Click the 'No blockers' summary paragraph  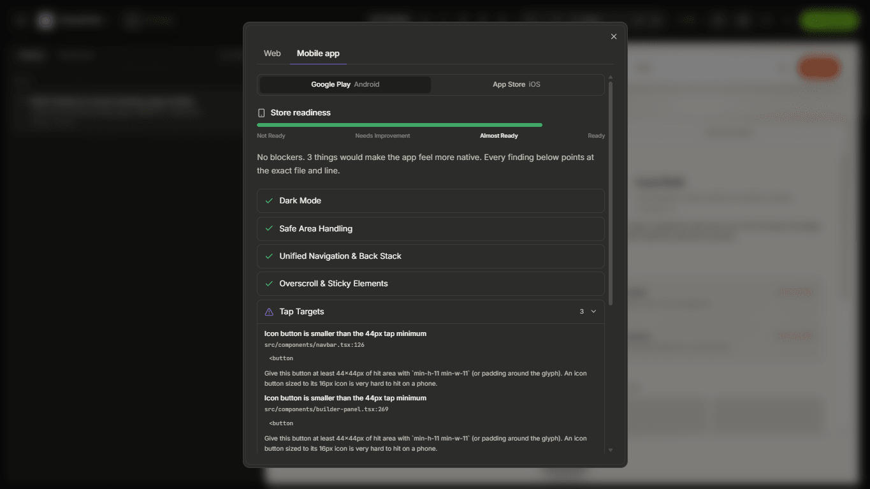click(x=426, y=164)
